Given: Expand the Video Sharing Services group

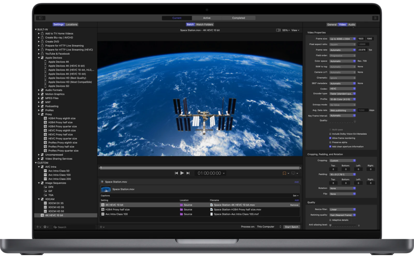Looking at the screenshot, I should (39, 159).
